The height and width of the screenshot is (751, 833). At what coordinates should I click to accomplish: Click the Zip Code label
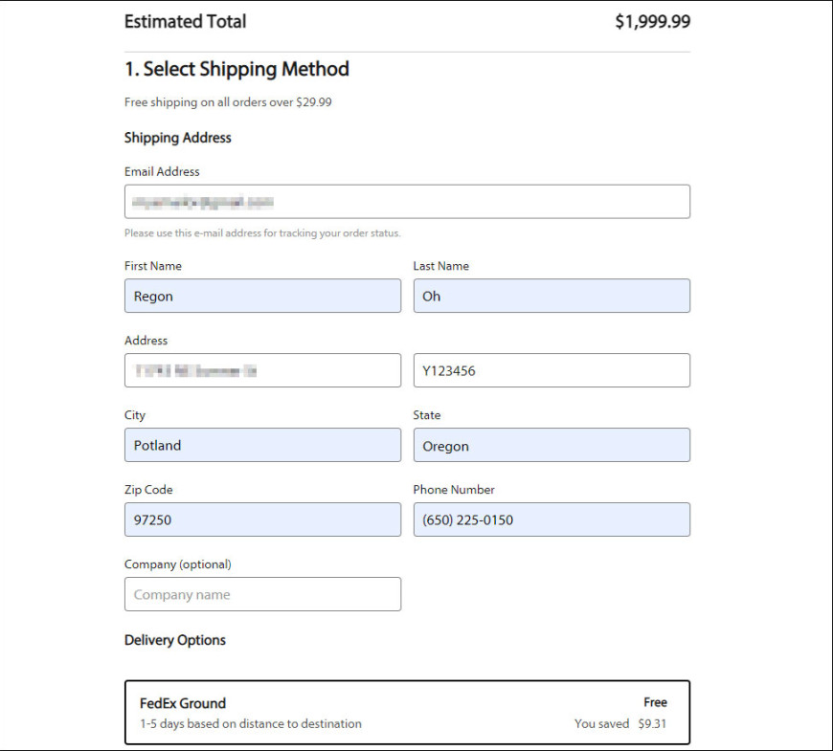pyautogui.click(x=148, y=489)
